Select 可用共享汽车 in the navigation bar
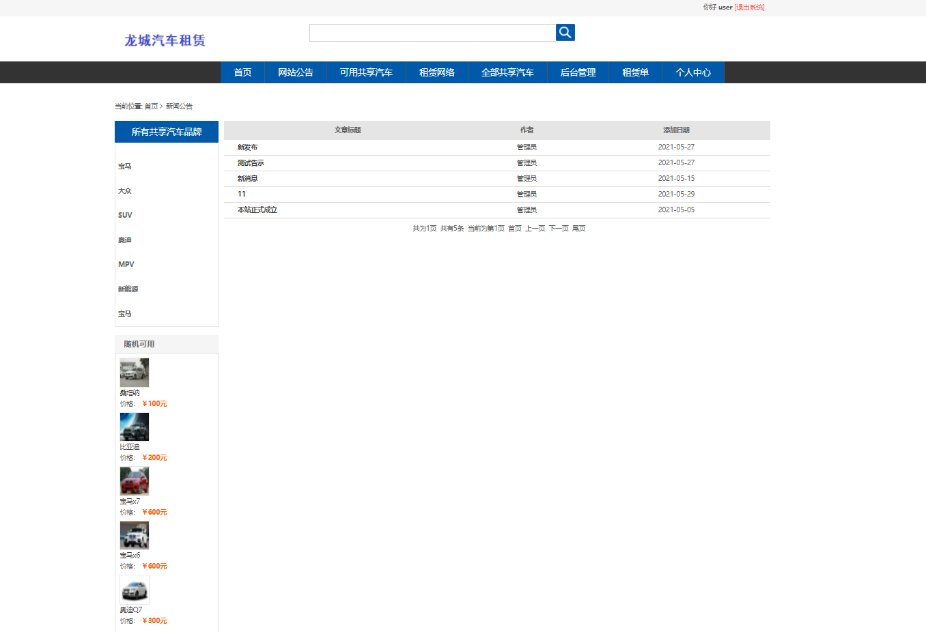926x632 pixels. pyautogui.click(x=366, y=72)
